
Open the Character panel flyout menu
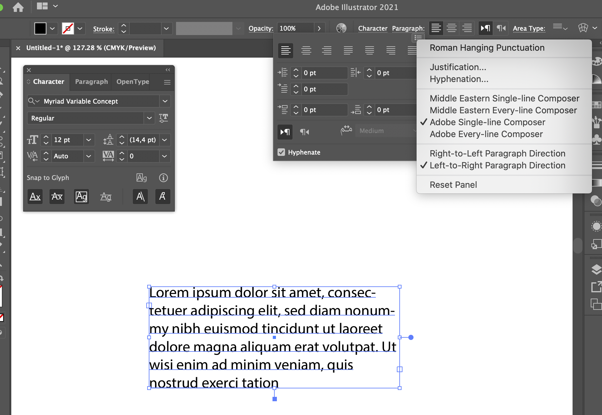pyautogui.click(x=167, y=82)
